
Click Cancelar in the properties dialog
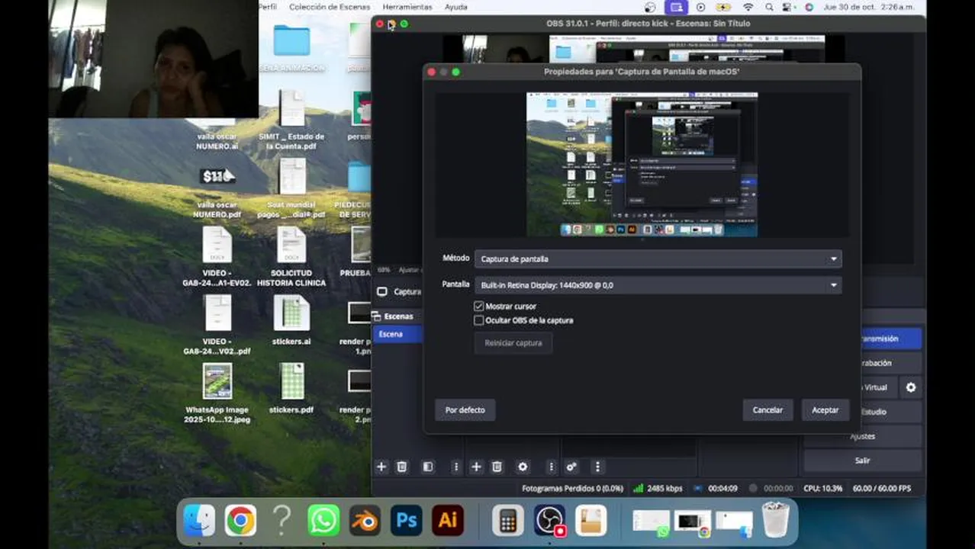click(767, 410)
